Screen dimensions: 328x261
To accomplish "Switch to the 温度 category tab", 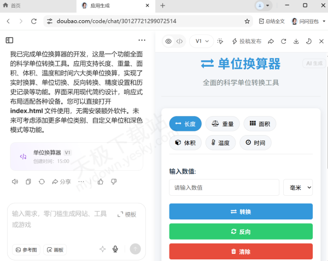I will (x=220, y=143).
